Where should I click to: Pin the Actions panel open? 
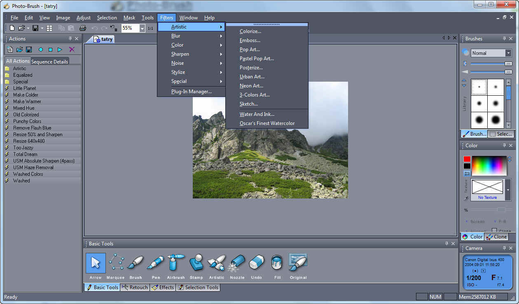[70, 38]
